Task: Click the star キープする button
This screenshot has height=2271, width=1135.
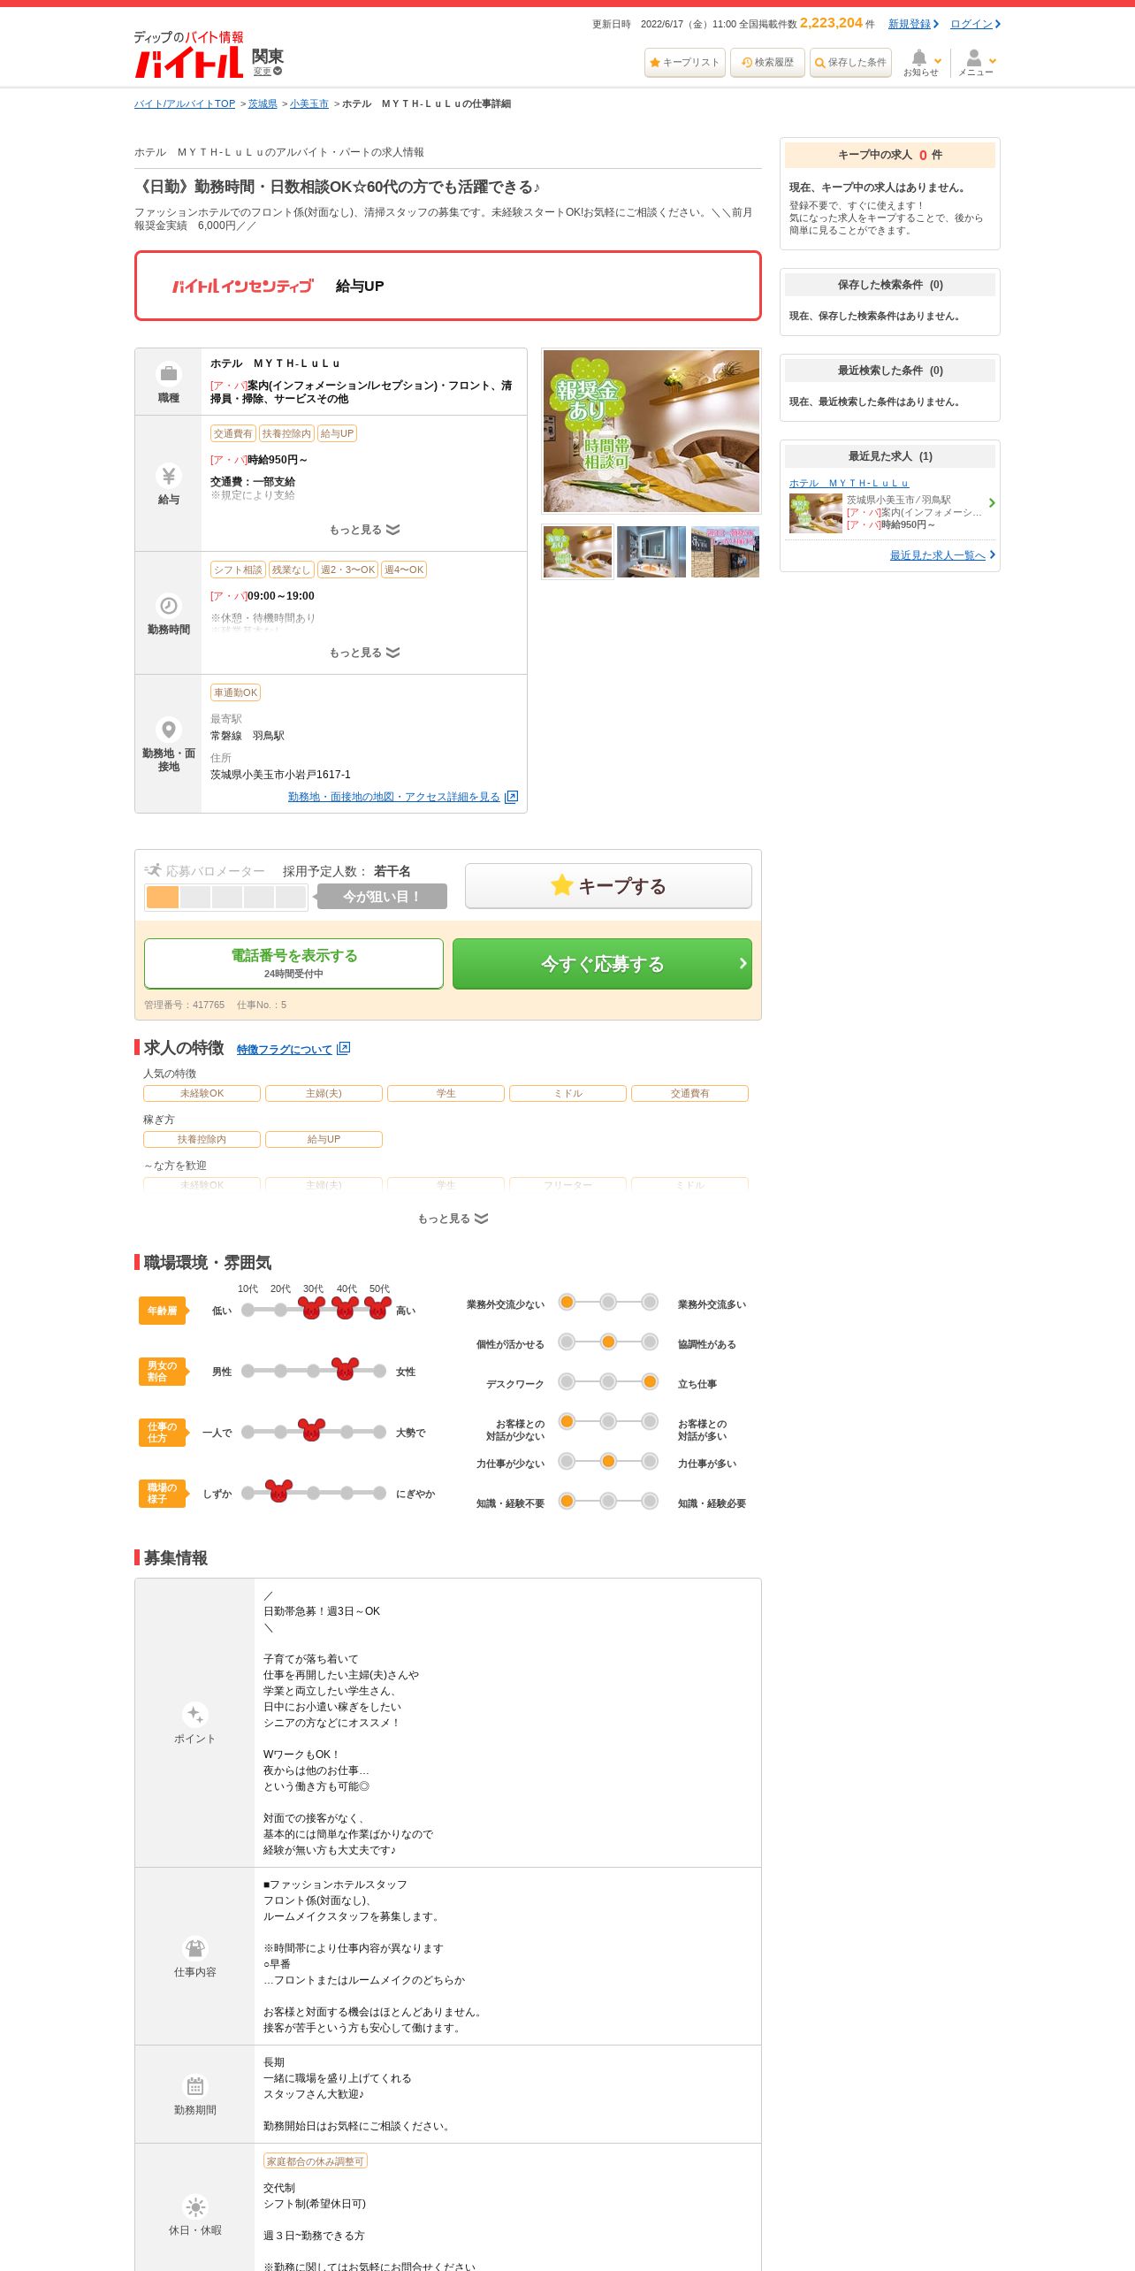Action: (608, 885)
